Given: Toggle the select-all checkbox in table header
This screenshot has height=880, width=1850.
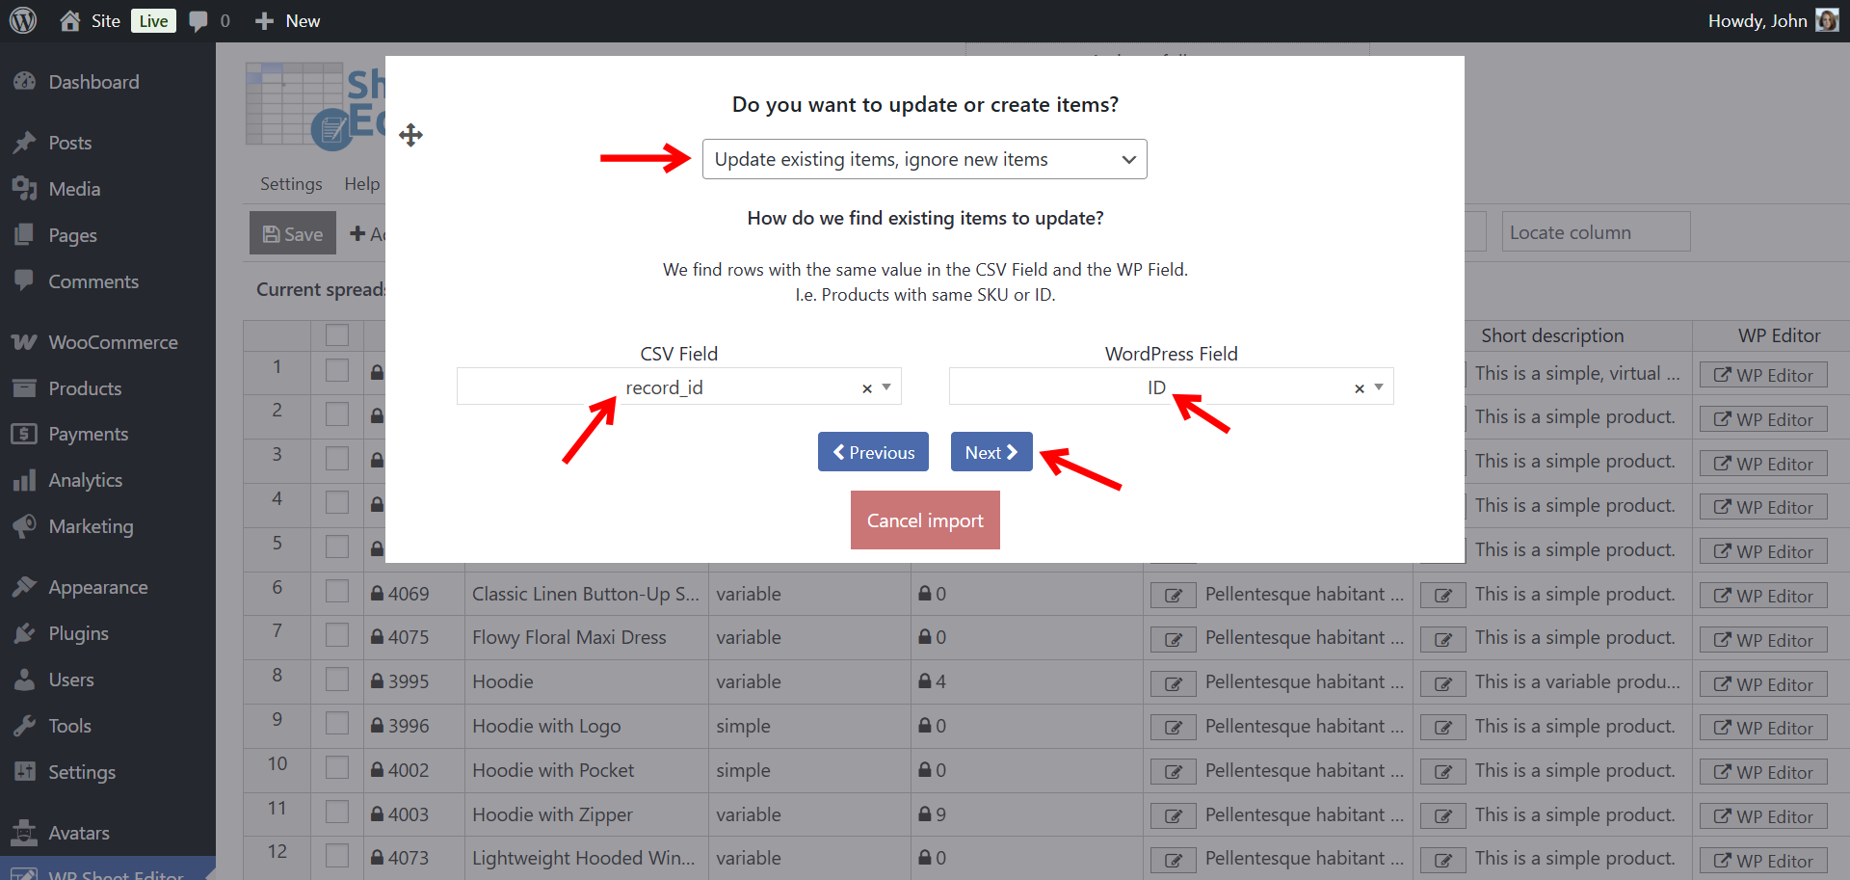Looking at the screenshot, I should [x=337, y=335].
